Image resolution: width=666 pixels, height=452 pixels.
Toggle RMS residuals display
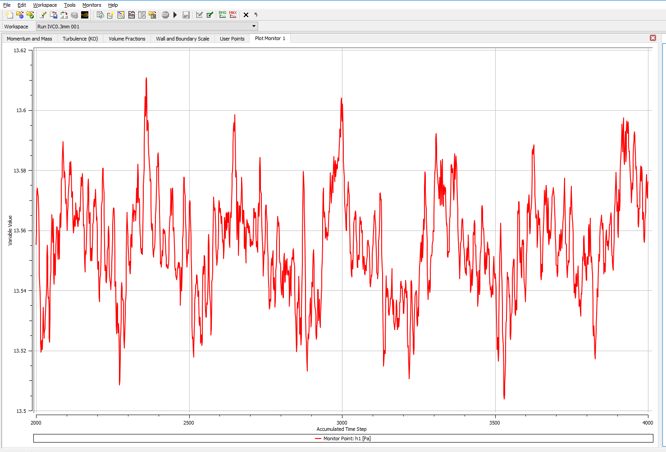pyautogui.click(x=222, y=15)
